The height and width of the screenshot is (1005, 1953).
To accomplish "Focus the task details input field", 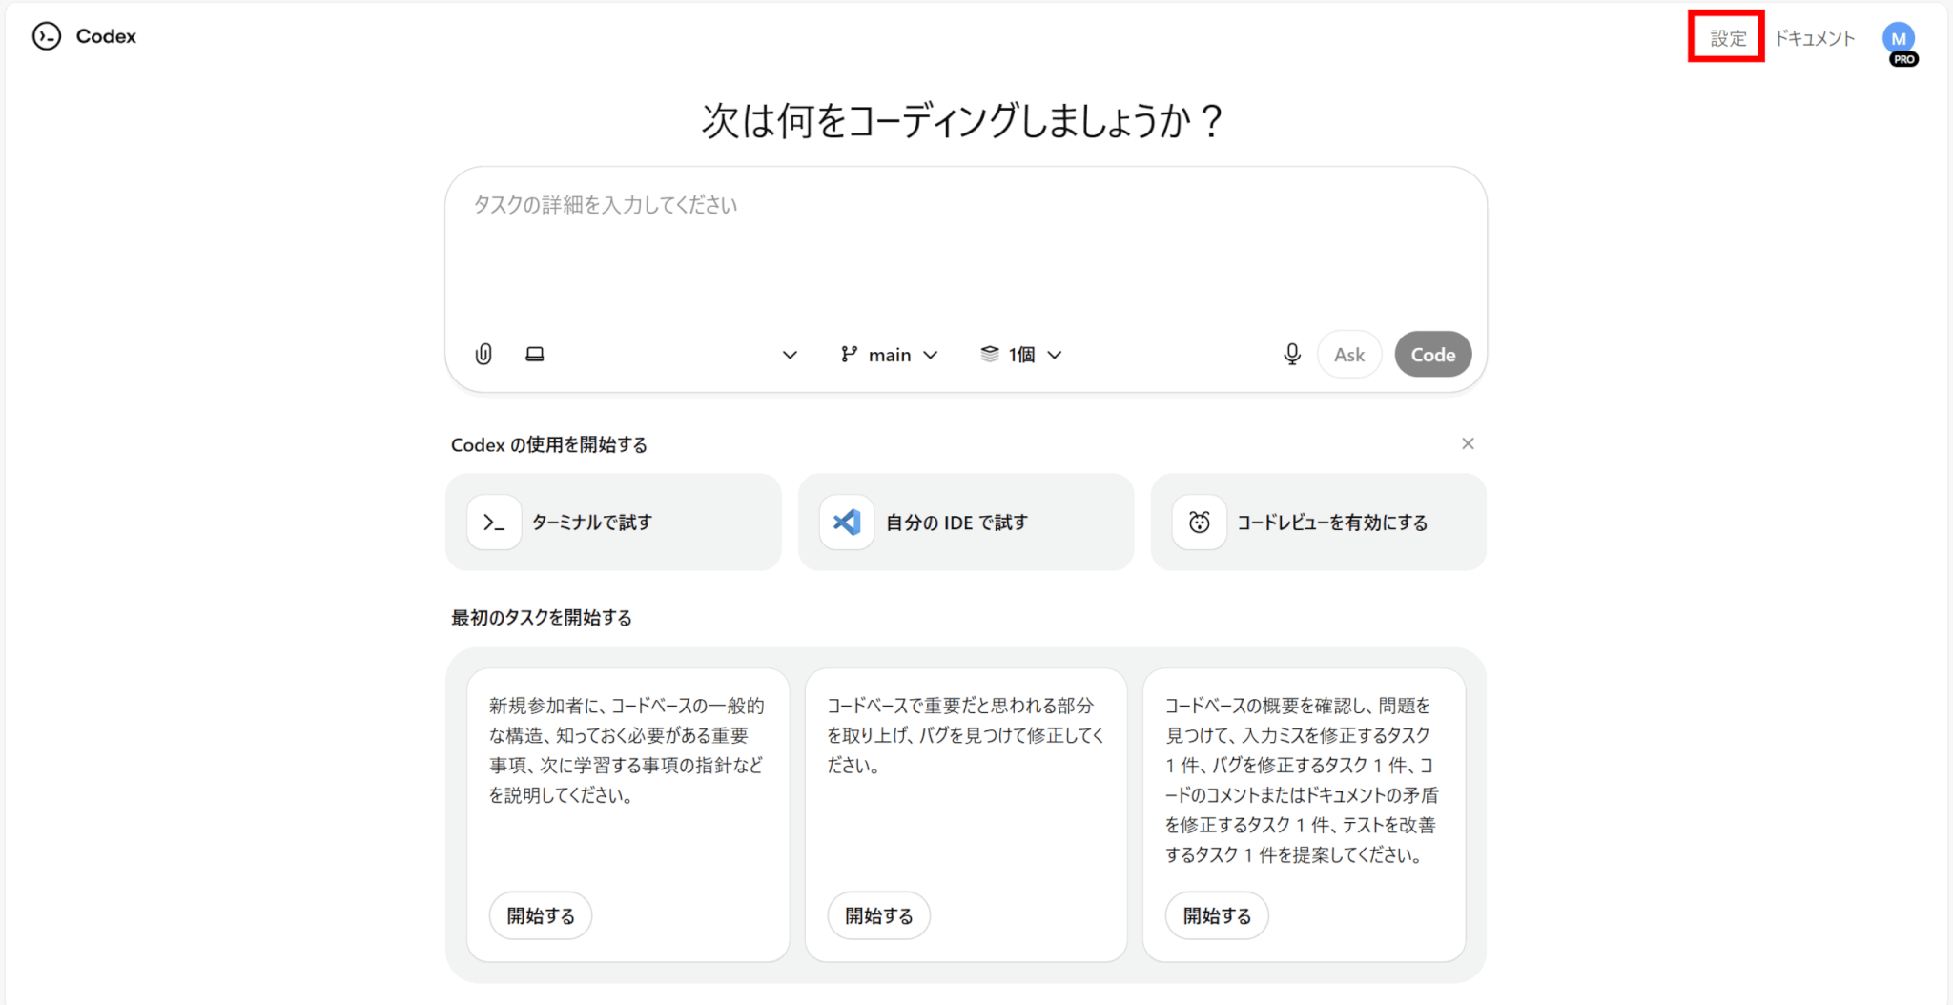I will (x=965, y=248).
